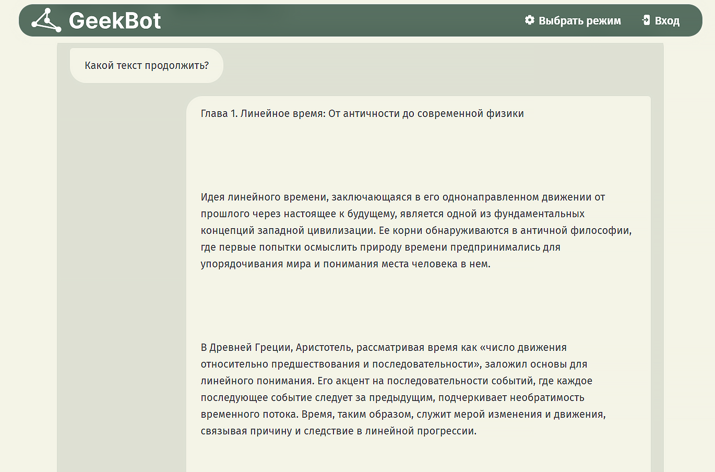Click the GeekBot molecule logo icon
Image resolution: width=715 pixels, height=472 pixels.
(x=46, y=20)
